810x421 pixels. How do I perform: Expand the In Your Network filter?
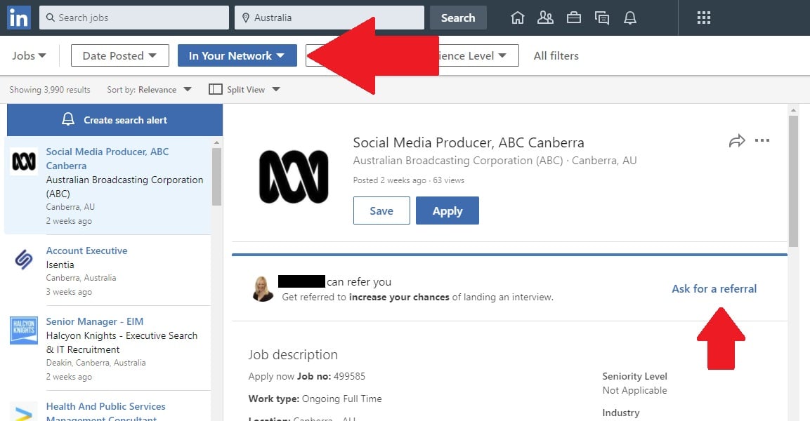coord(237,55)
